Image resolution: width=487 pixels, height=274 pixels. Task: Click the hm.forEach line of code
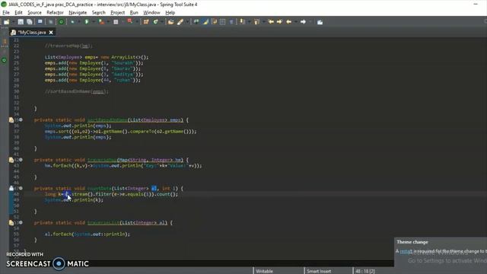(123, 166)
